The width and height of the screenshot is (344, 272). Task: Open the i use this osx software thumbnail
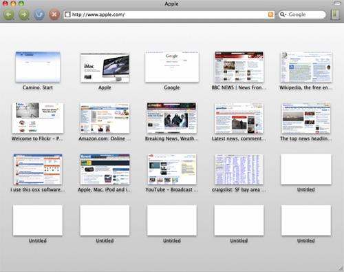coord(38,169)
